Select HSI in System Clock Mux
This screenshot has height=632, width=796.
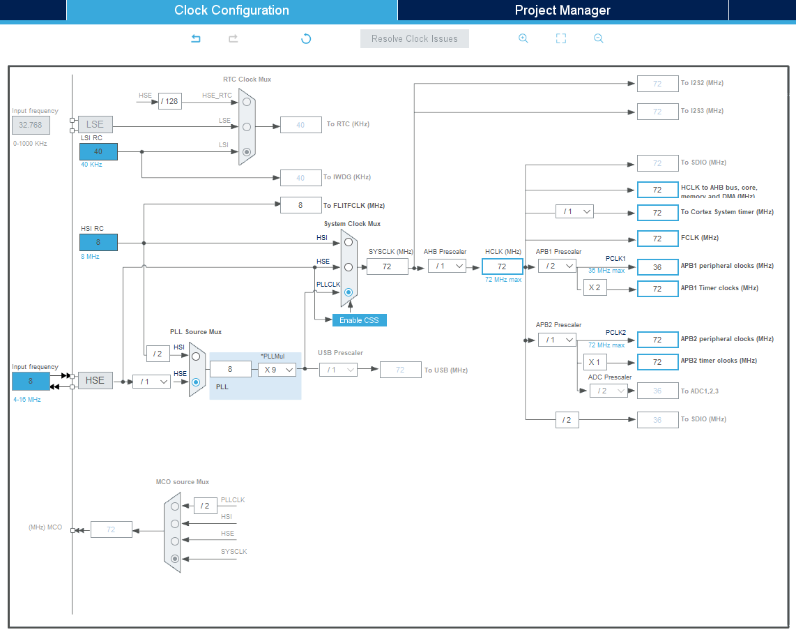[348, 242]
